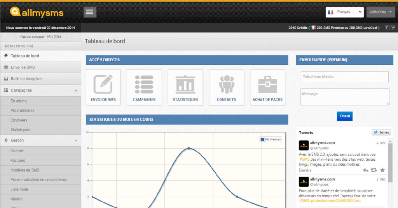Open the Français language dropdown
Screen dimensions: 398x208
pos(344,12)
